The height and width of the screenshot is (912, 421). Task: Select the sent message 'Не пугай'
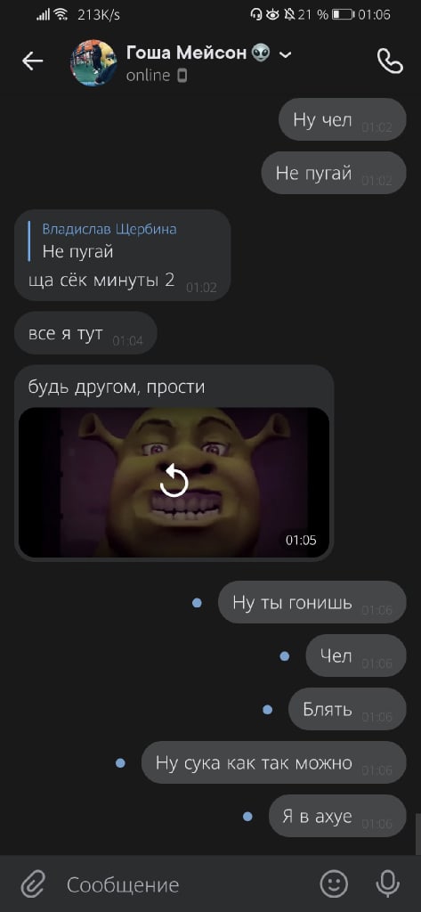click(x=333, y=173)
